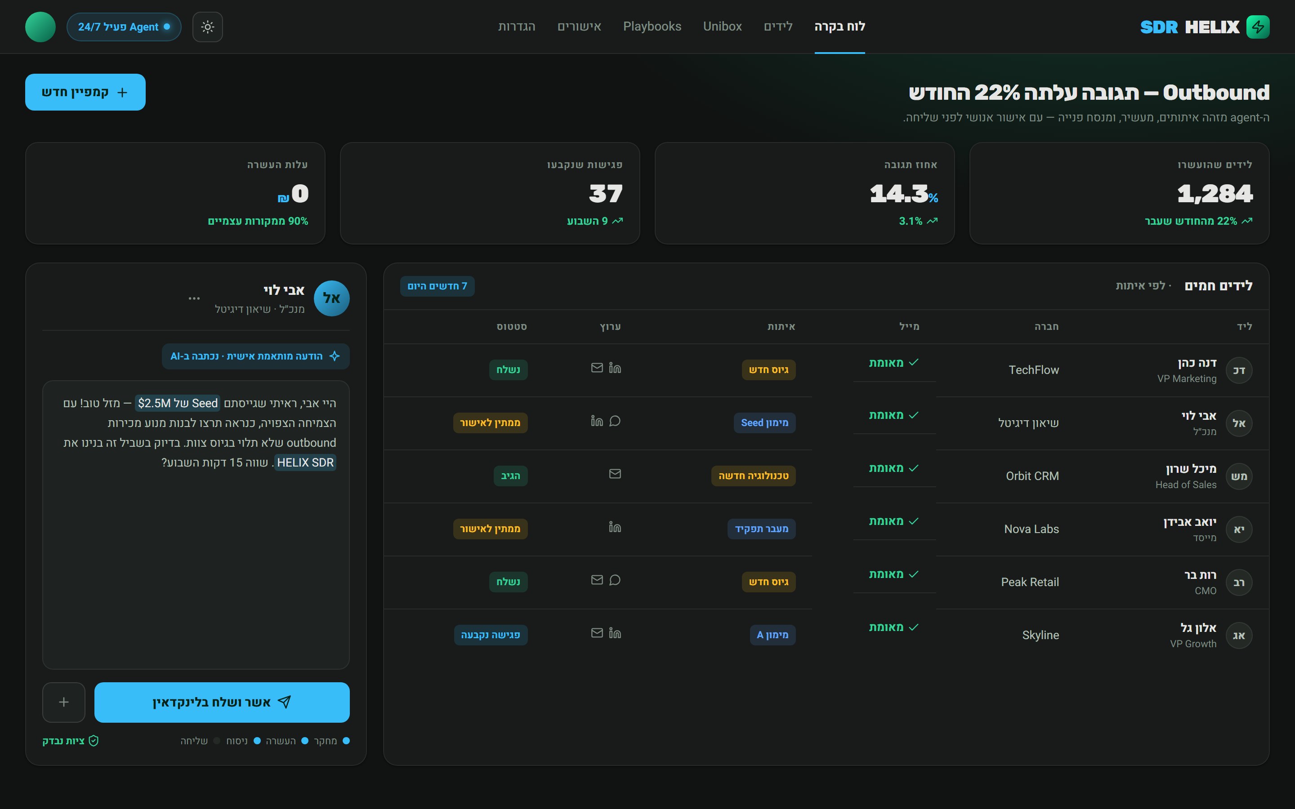Open the אישורים tab
This screenshot has width=1295, height=809.
coord(579,27)
